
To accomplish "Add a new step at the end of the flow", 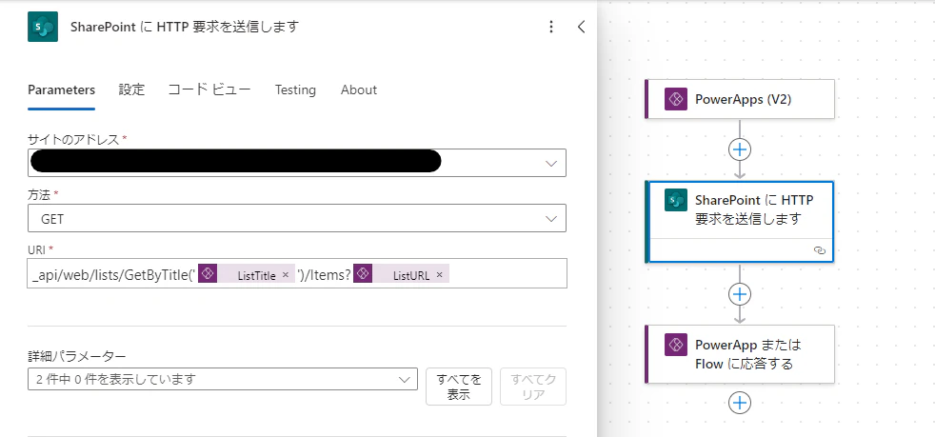I will [x=740, y=403].
